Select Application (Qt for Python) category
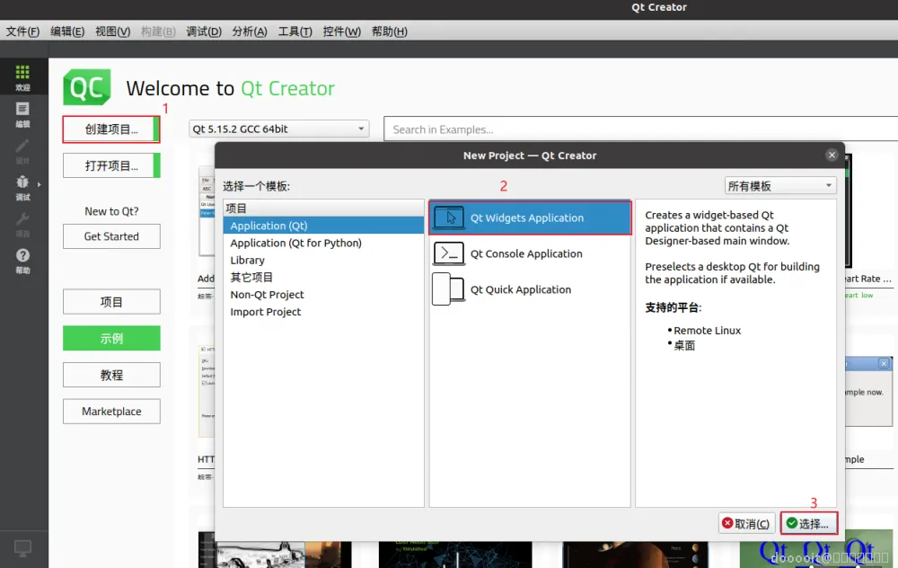Screen dimensions: 898x568 [323, 243]
